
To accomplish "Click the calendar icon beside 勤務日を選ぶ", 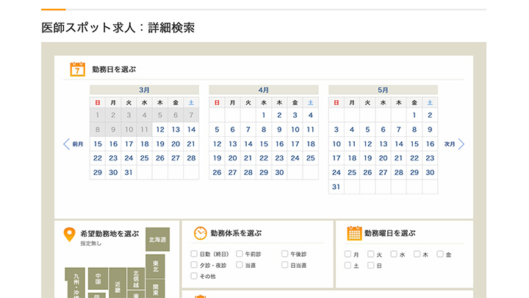I will click(78, 69).
